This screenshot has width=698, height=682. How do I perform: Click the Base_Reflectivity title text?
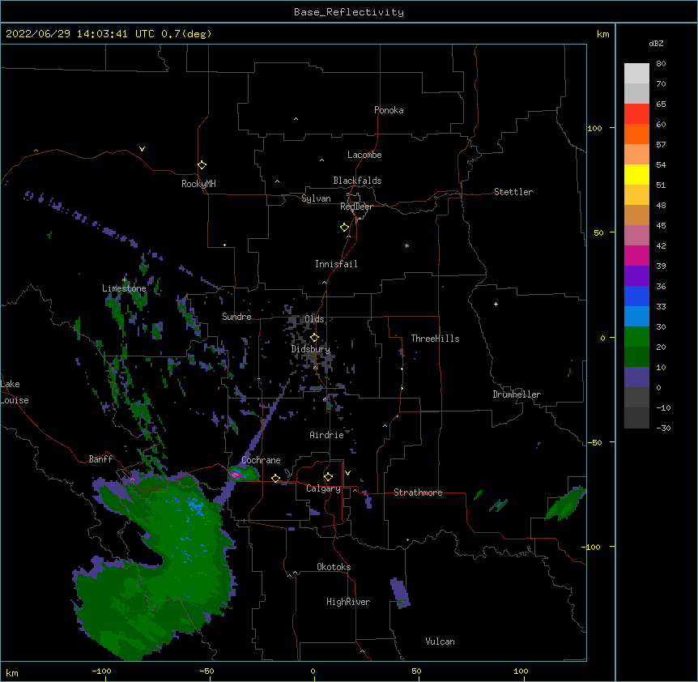click(x=349, y=12)
